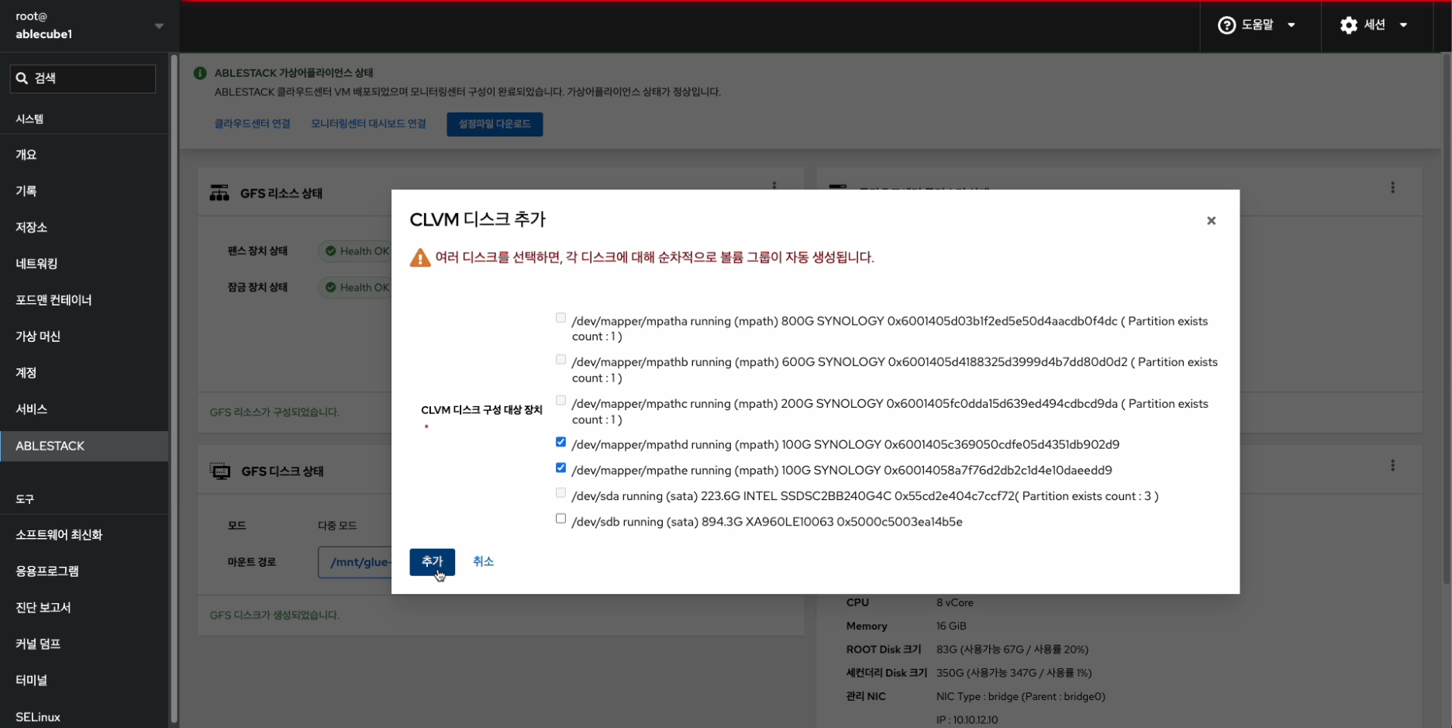Expand the root@ablecube1 host switcher
1452x728 pixels.
point(89,26)
